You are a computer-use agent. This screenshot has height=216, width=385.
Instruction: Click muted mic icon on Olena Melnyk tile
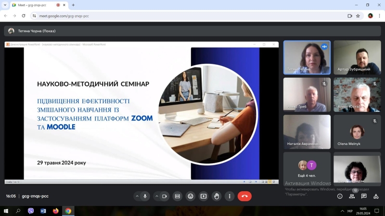(375, 121)
